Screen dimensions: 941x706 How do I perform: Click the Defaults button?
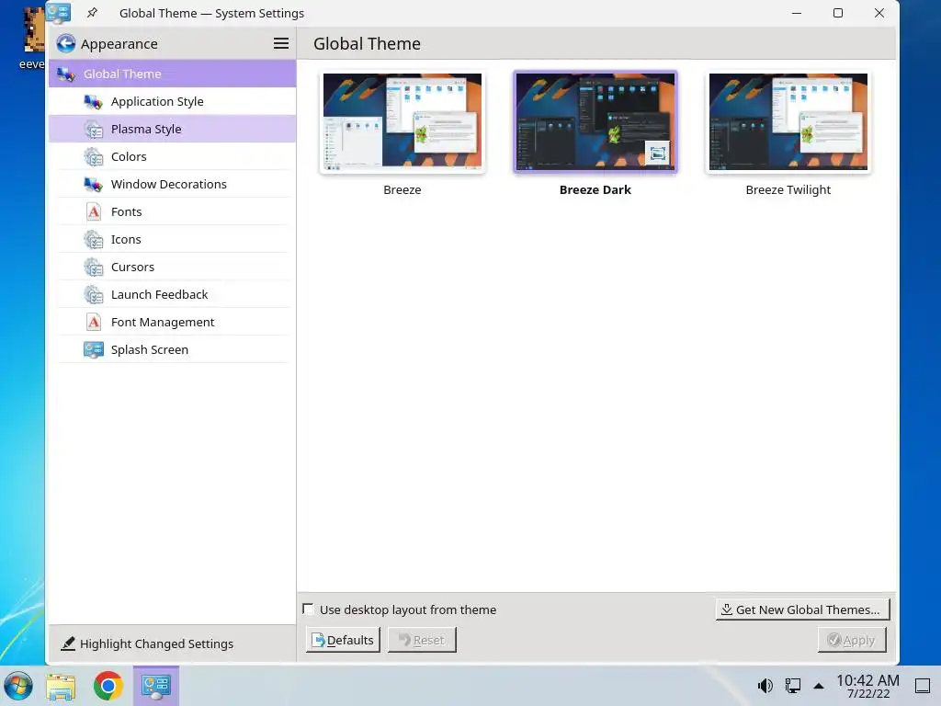pos(343,640)
